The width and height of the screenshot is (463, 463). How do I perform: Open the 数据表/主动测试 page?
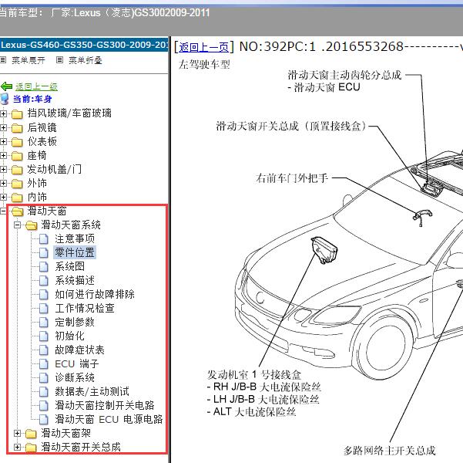pyautogui.click(x=92, y=392)
